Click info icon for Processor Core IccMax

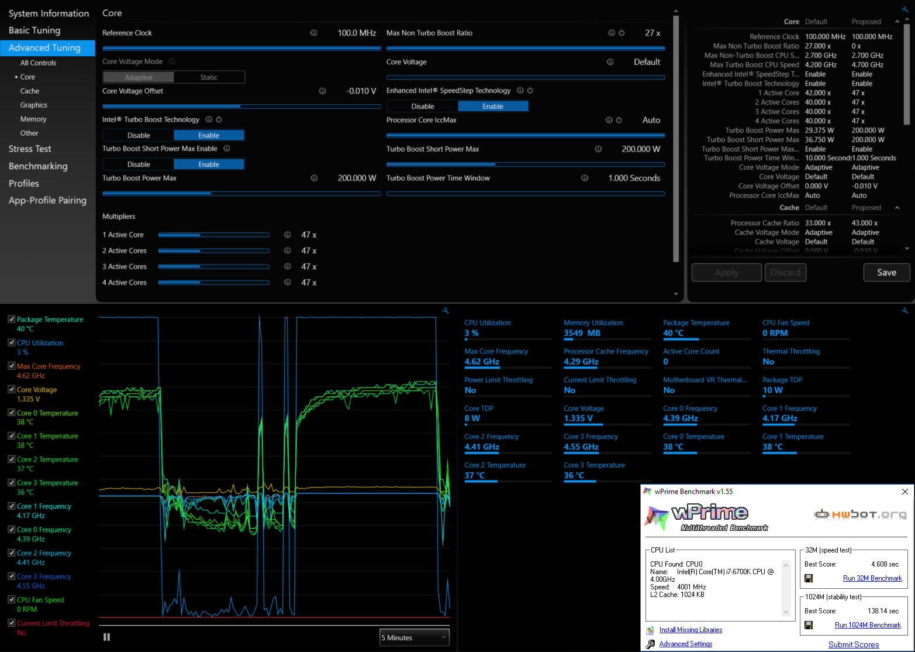point(609,120)
